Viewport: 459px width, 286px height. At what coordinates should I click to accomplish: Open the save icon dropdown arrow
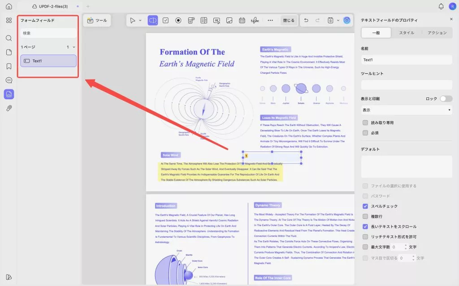click(x=338, y=21)
